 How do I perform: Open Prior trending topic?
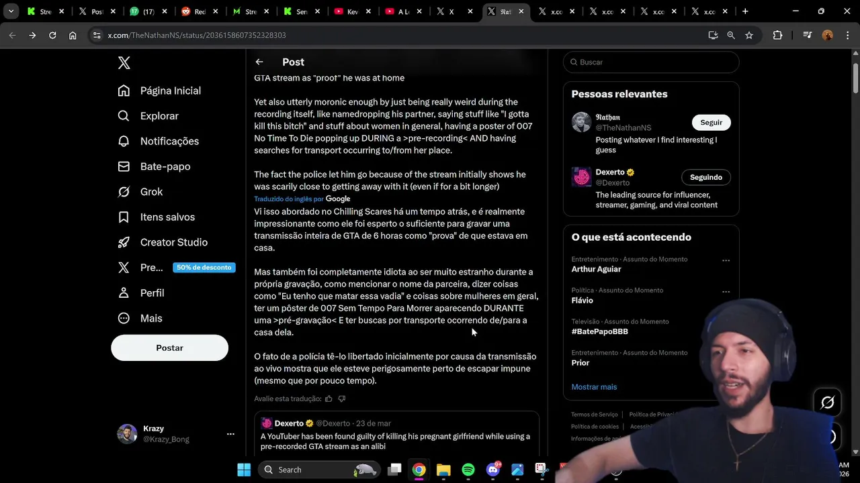click(580, 363)
